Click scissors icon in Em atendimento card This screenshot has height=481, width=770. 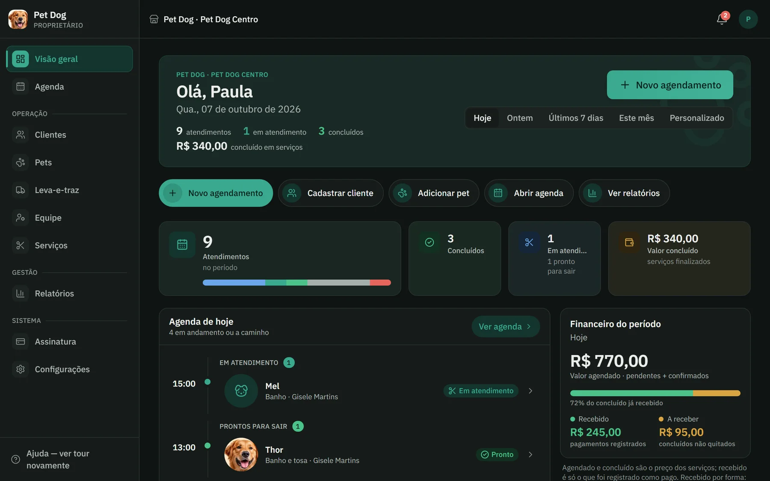[x=529, y=242]
